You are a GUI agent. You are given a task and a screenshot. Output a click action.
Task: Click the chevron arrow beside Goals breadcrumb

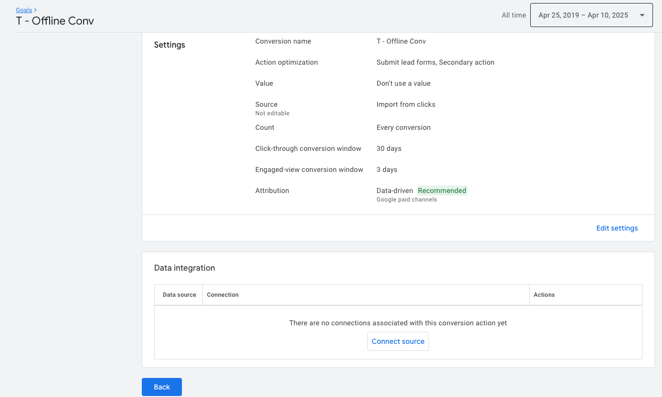35,10
